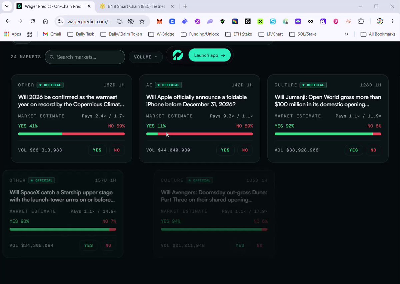Screen dimensions: 400x284
Task: Open the Rabby blue rabbit extension
Action: (x=185, y=21)
